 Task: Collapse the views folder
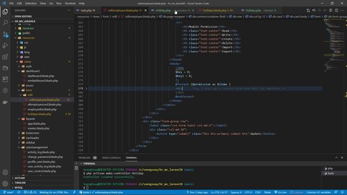(28, 62)
